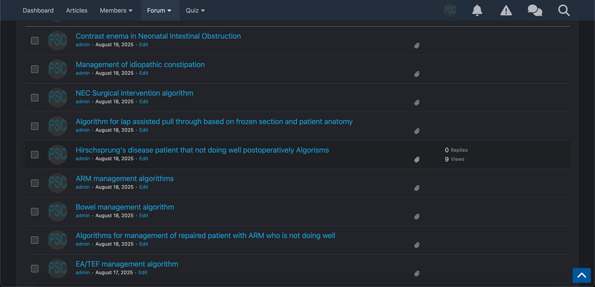
Task: Open the search magnifier icon
Action: 564,11
